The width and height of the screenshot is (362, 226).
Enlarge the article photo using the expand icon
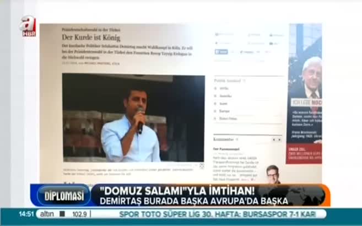pyautogui.click(x=202, y=166)
